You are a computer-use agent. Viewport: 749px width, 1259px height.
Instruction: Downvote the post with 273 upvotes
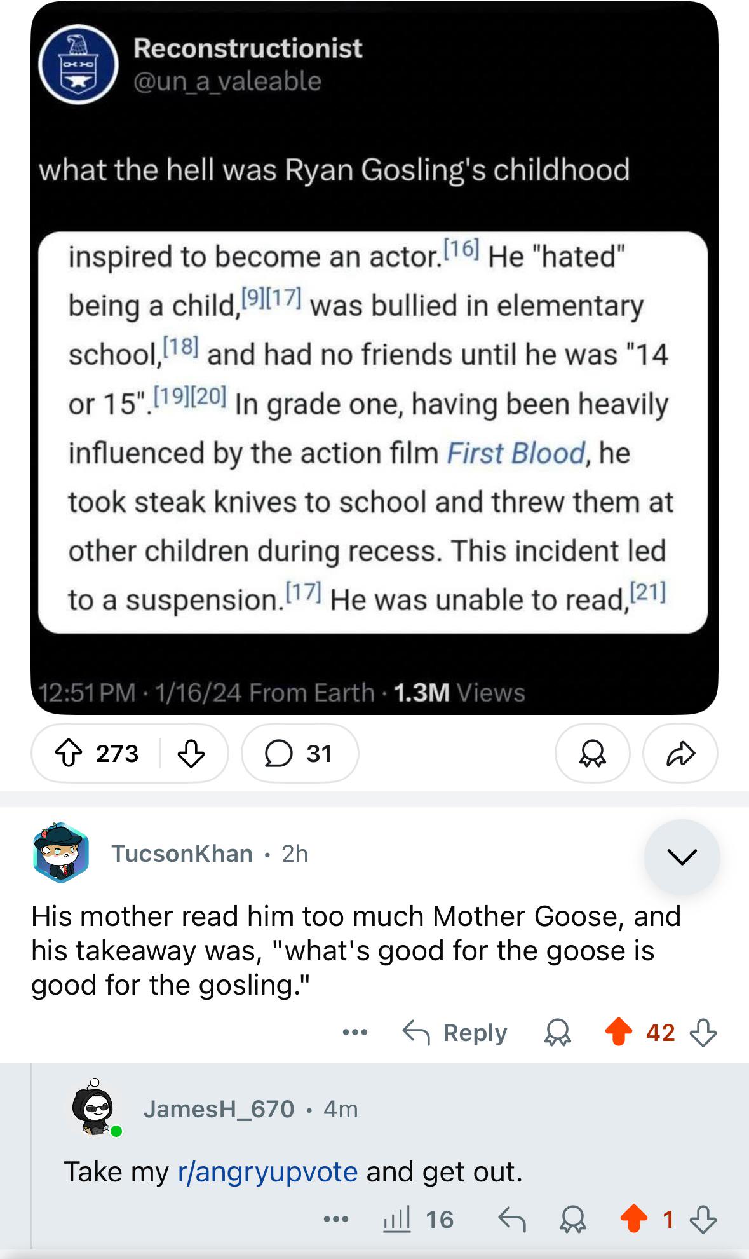pyautogui.click(x=191, y=754)
